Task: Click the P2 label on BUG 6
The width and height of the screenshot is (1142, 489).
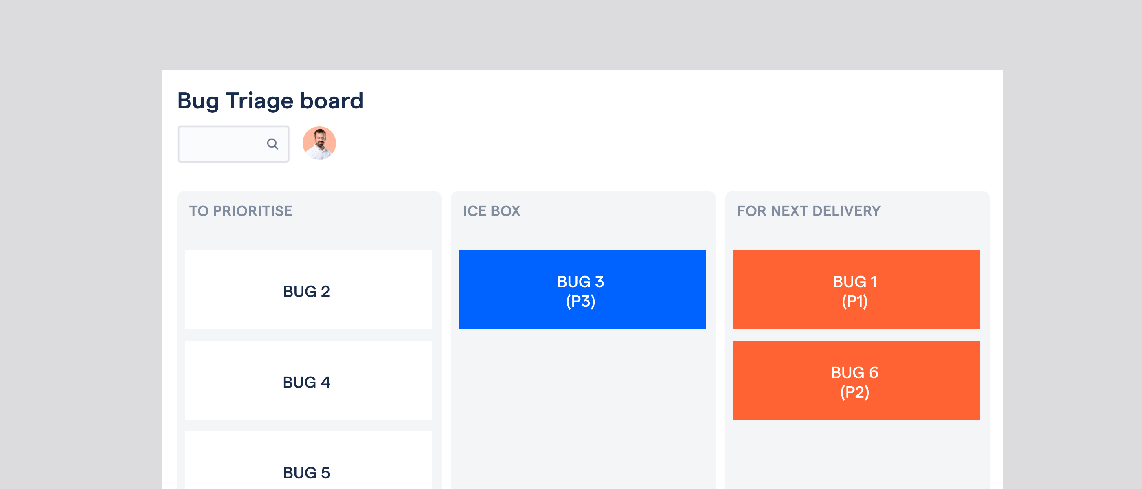Action: tap(855, 392)
